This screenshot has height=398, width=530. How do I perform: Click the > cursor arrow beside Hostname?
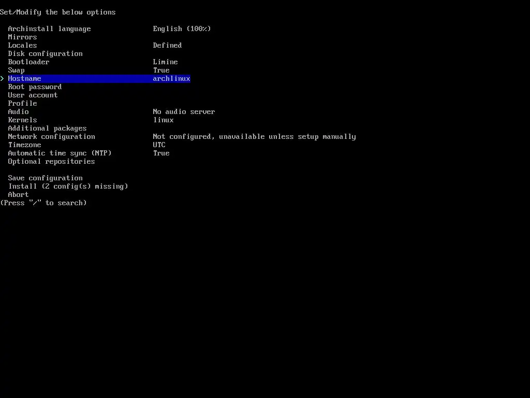pos(3,79)
